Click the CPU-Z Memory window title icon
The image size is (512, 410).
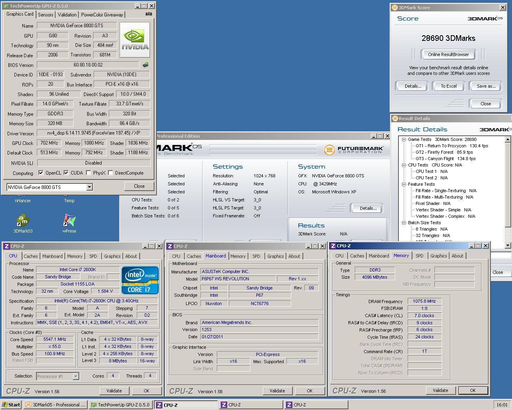(x=333, y=246)
